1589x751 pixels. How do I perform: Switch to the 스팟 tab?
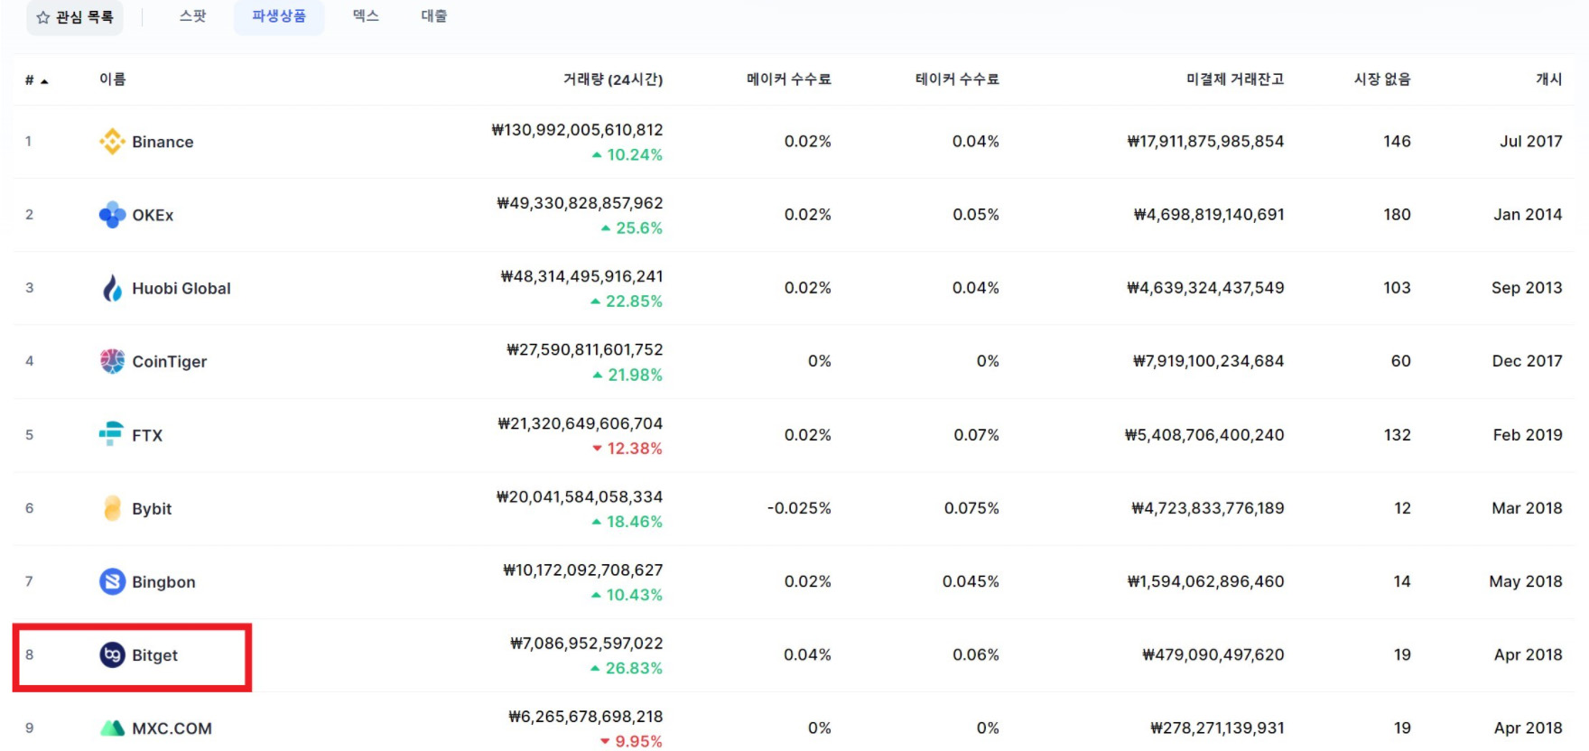[192, 16]
